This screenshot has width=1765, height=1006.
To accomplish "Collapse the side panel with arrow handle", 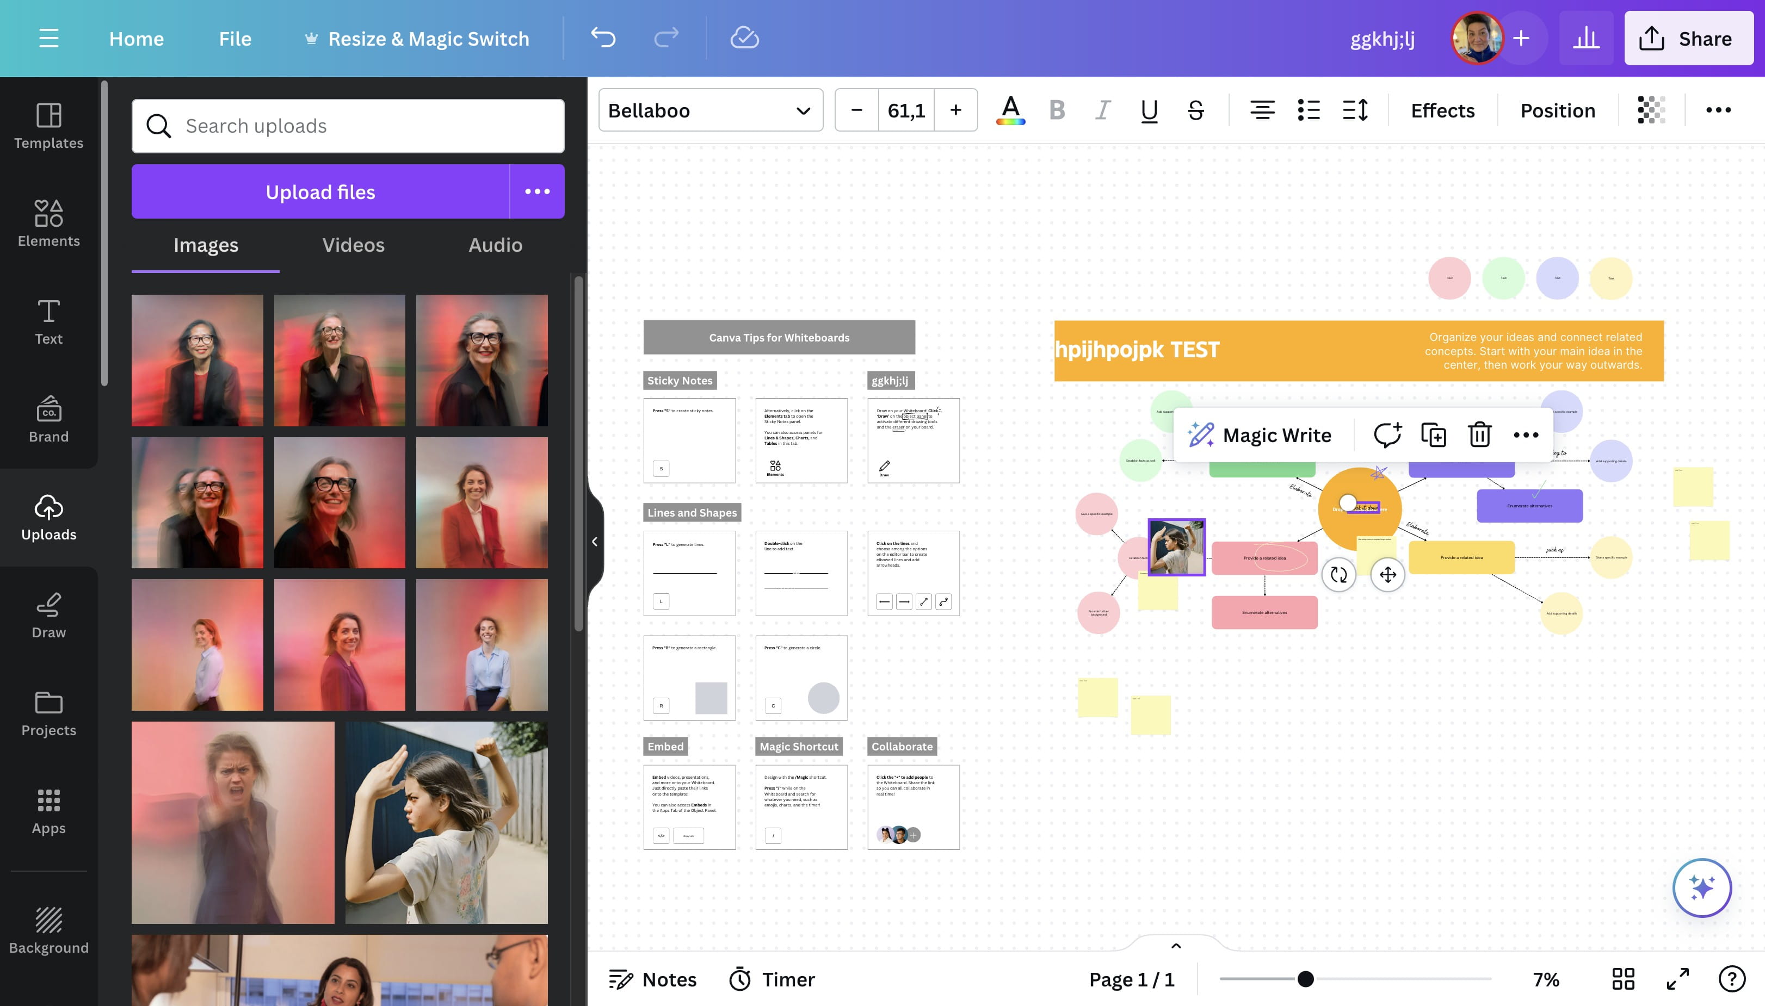I will coord(595,541).
